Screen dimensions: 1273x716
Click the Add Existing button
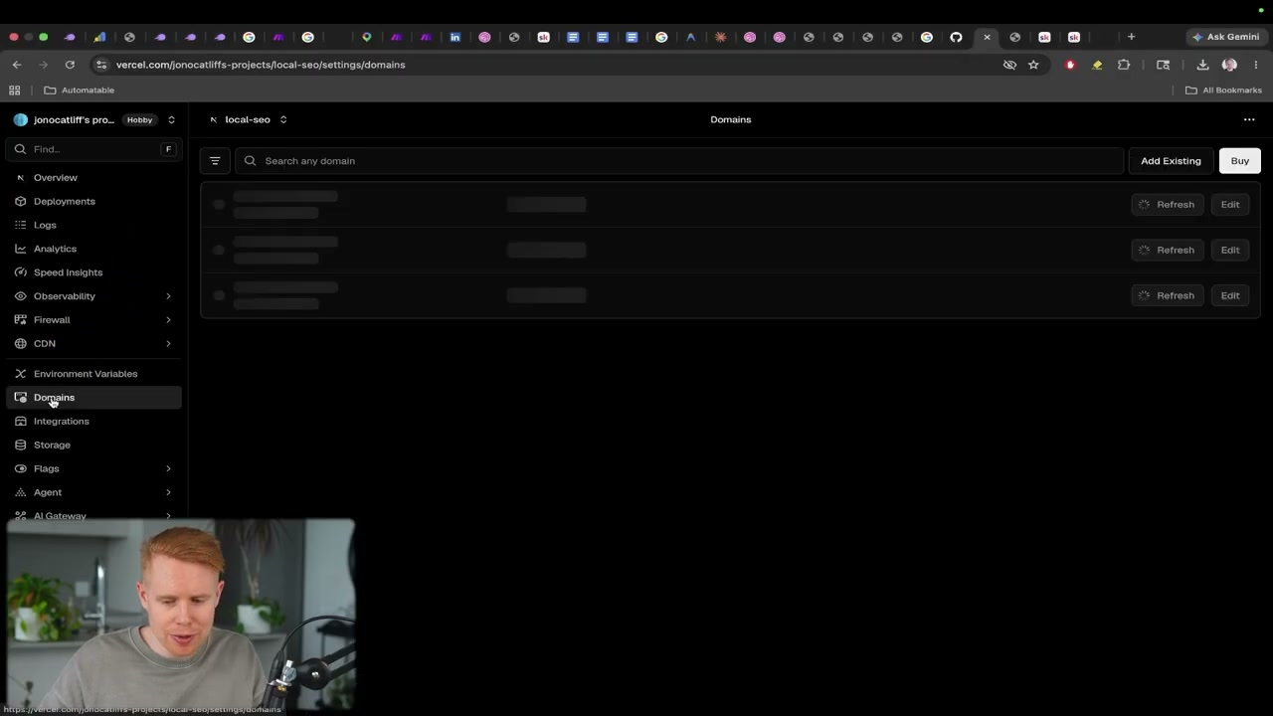(1171, 161)
